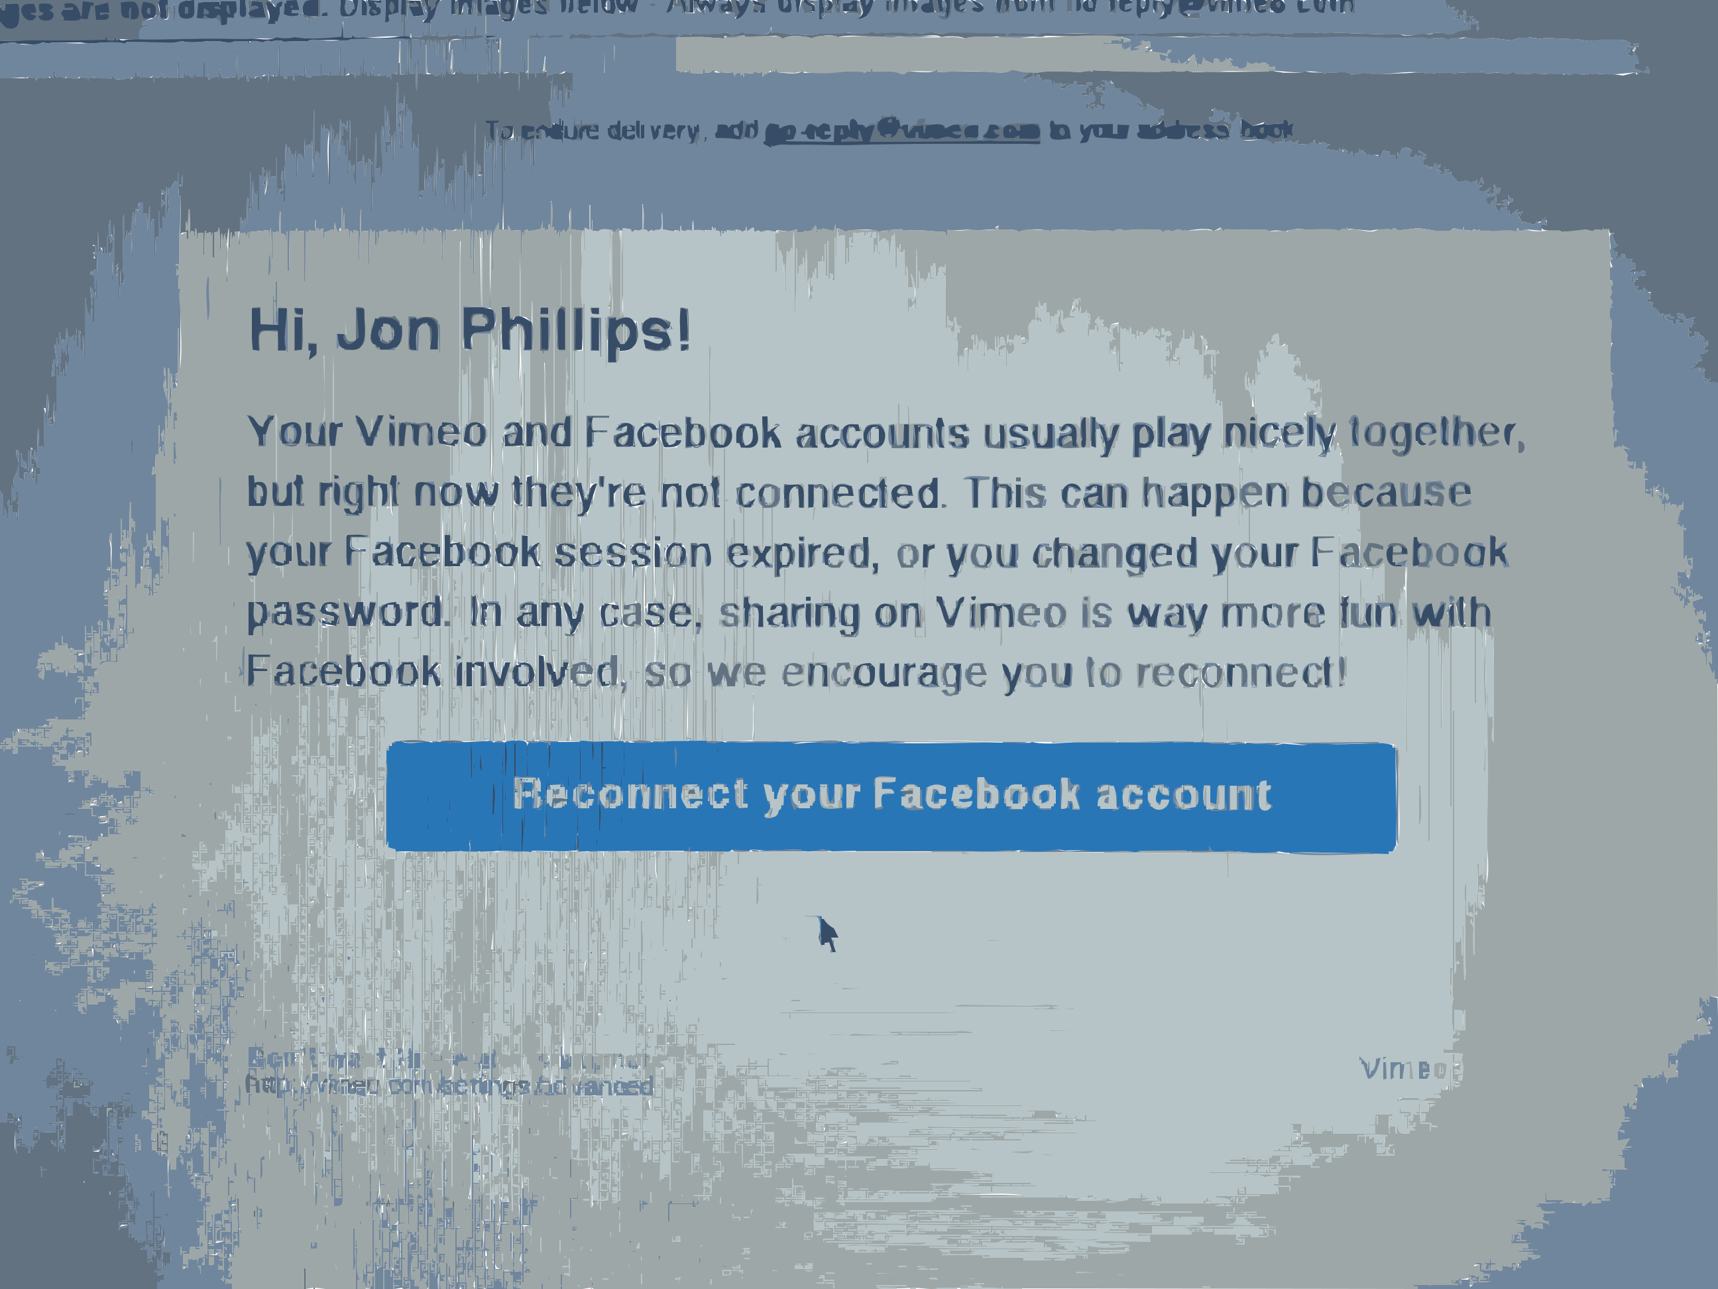This screenshot has width=1718, height=1289.
Task: Click 'Reconnect your Facebook account' button
Action: pyautogui.click(x=891, y=796)
